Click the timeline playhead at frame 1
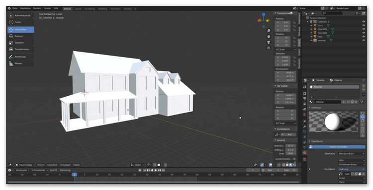This screenshot has height=190, width=373. 75,175
